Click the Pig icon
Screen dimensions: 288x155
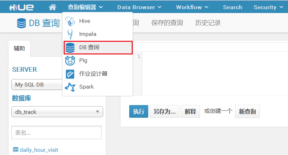click(x=70, y=60)
